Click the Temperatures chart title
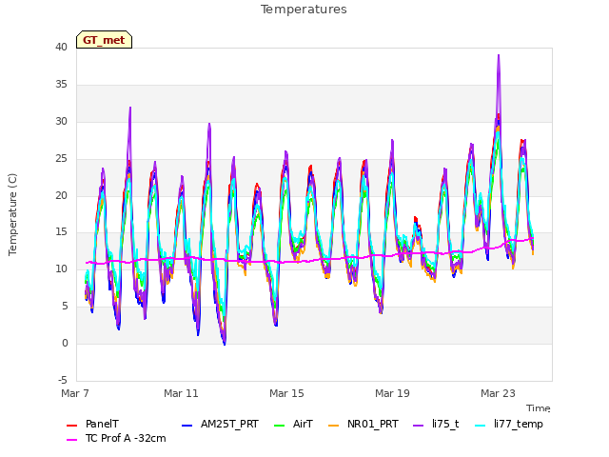The width and height of the screenshot is (609, 457). pyautogui.click(x=304, y=10)
